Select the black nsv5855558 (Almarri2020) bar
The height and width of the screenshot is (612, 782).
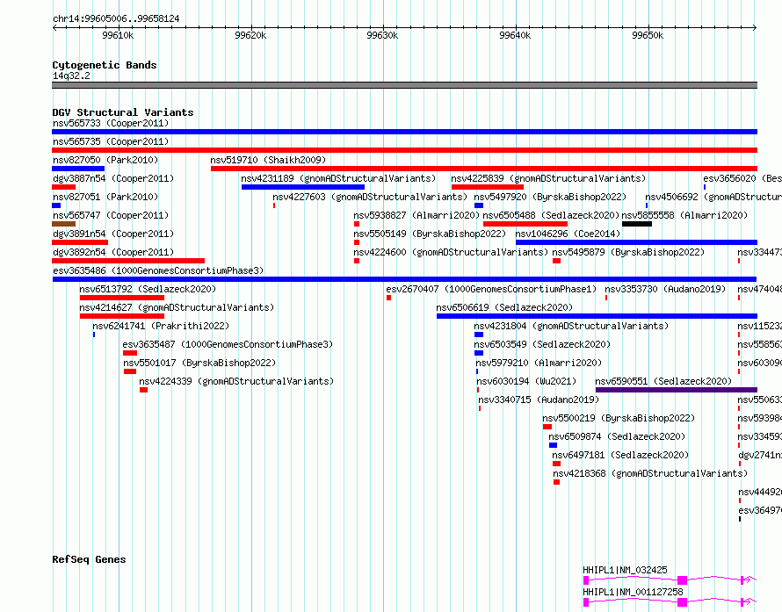(x=637, y=224)
